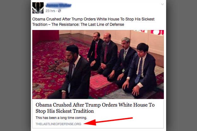Open THELASTLINEOFDEFENSE.ORG source domain
The width and height of the screenshot is (197, 131).
[58, 124]
